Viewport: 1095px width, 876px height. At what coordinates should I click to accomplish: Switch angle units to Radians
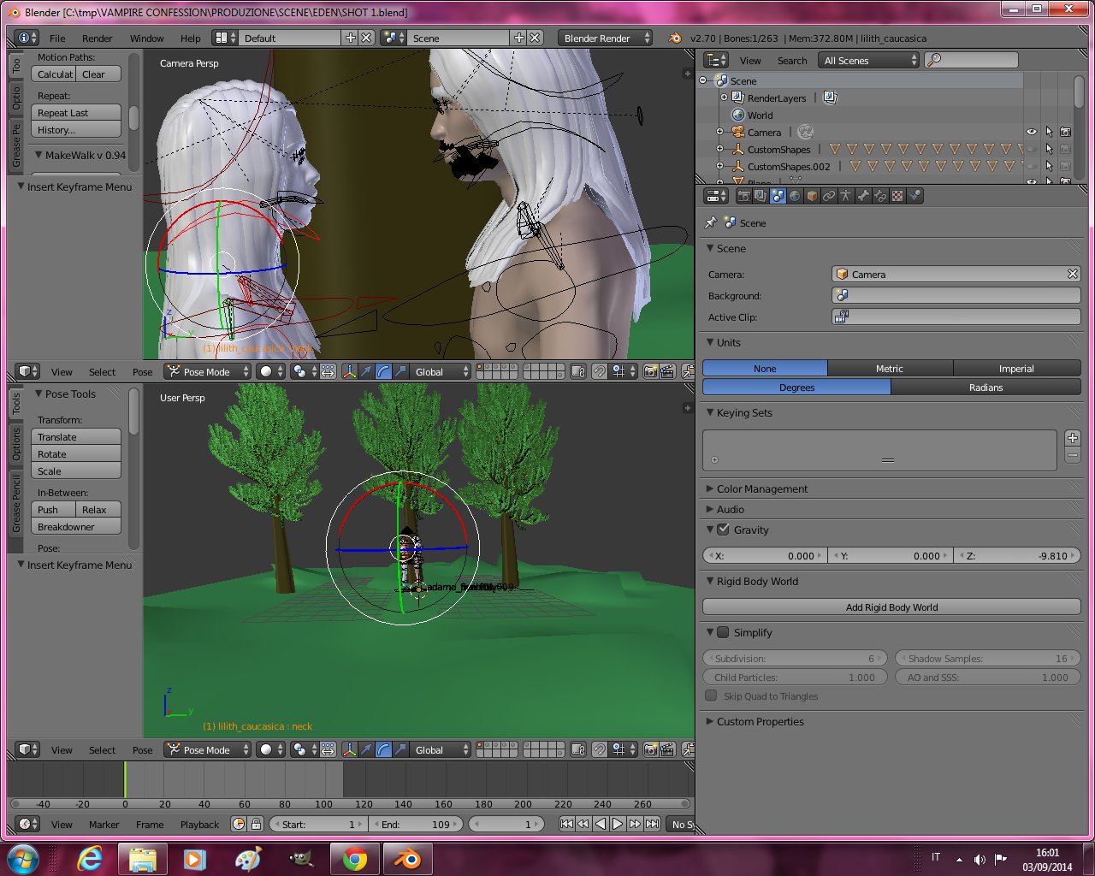coord(985,388)
